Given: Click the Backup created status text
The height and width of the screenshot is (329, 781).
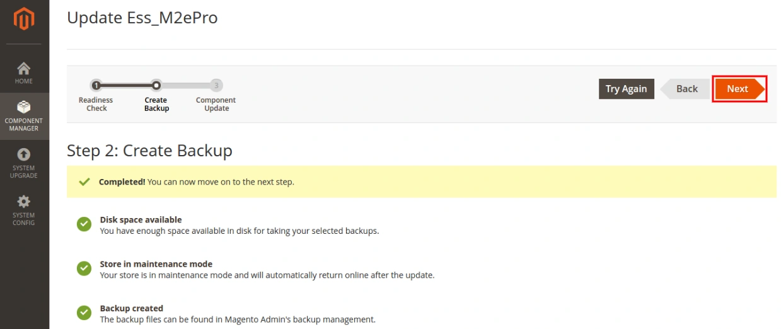Looking at the screenshot, I should [x=131, y=308].
